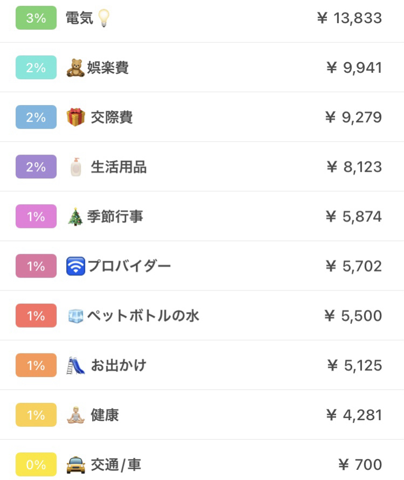Click the lotion bottle icon for 生活用品
Image resolution: width=404 pixels, height=480 pixels.
tap(75, 167)
